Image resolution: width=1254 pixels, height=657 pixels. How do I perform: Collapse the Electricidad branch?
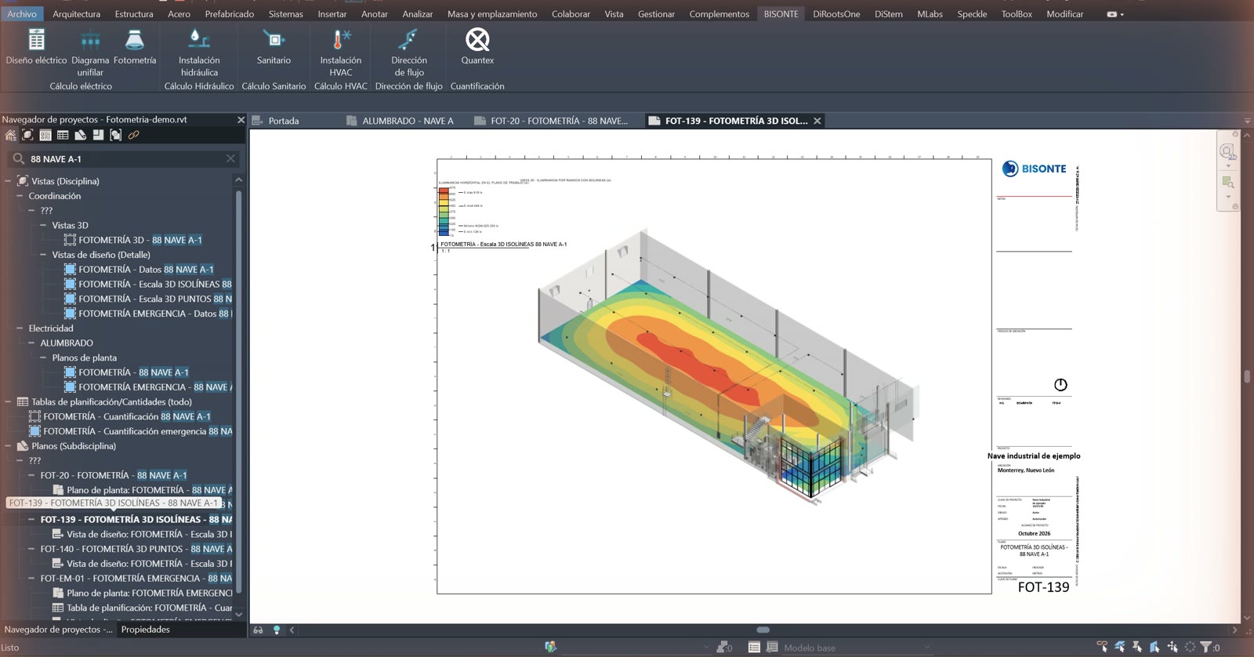(x=20, y=328)
